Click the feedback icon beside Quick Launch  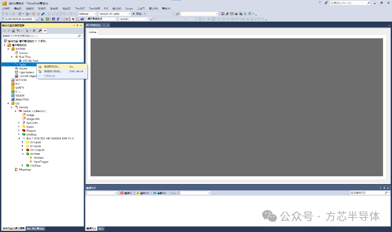click(x=326, y=3)
